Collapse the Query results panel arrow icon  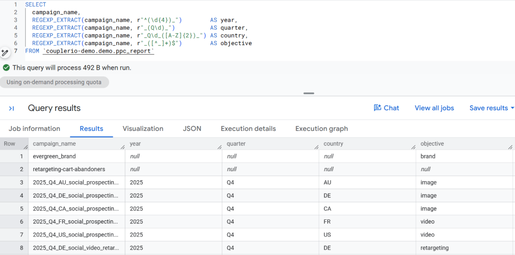tap(12, 108)
